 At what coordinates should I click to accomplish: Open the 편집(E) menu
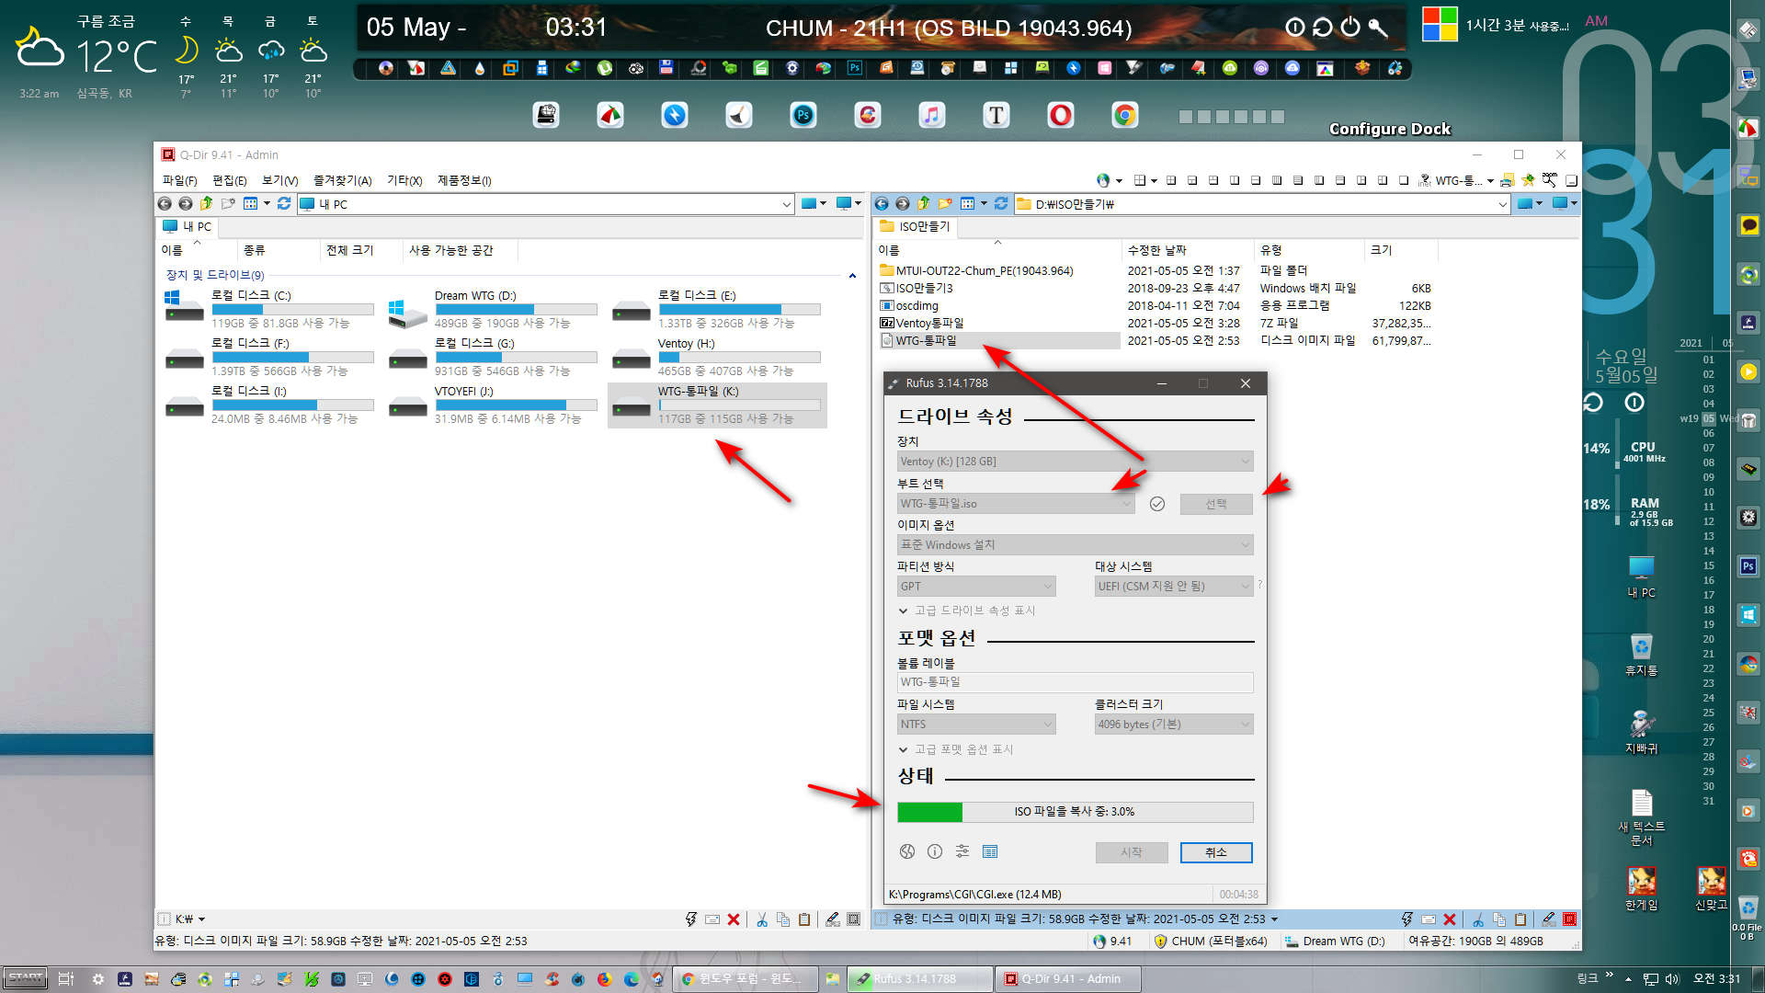(230, 180)
